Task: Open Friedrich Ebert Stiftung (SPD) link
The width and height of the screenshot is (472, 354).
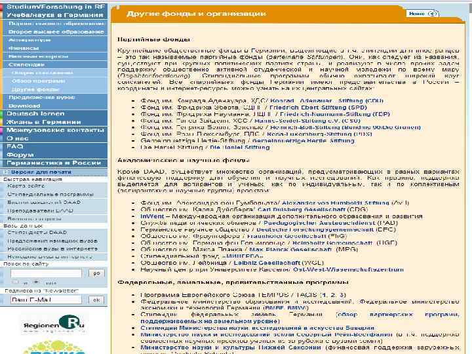Action: [x=318, y=107]
